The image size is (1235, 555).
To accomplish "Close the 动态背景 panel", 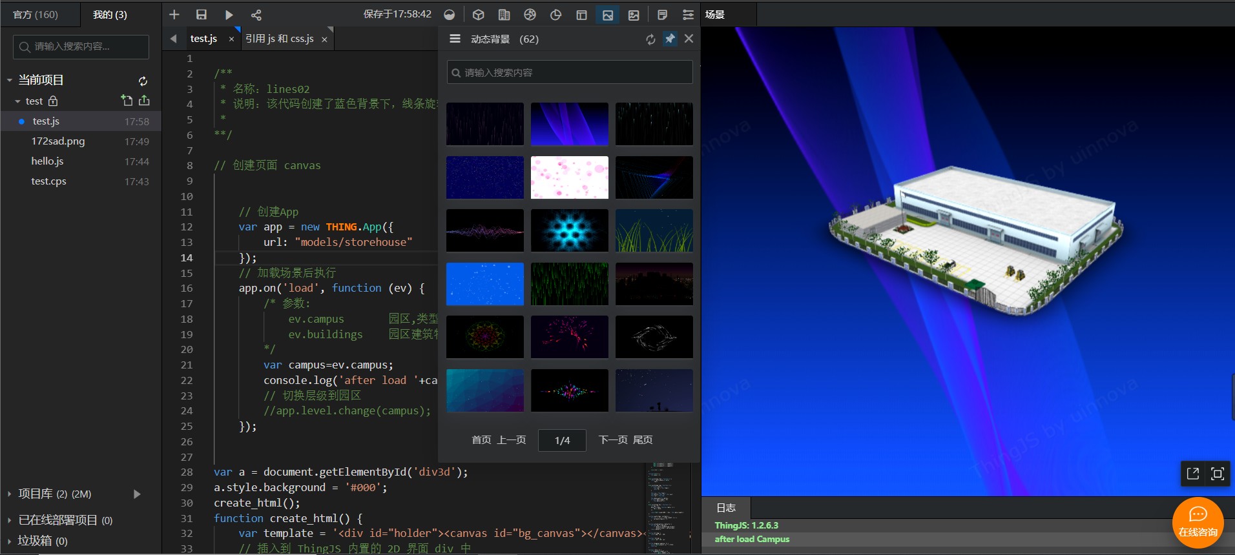I will point(689,39).
